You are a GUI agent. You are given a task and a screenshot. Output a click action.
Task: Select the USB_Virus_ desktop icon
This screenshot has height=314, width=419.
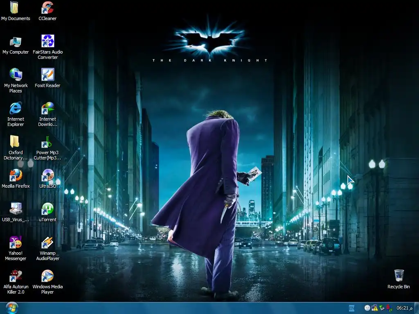coord(16,209)
